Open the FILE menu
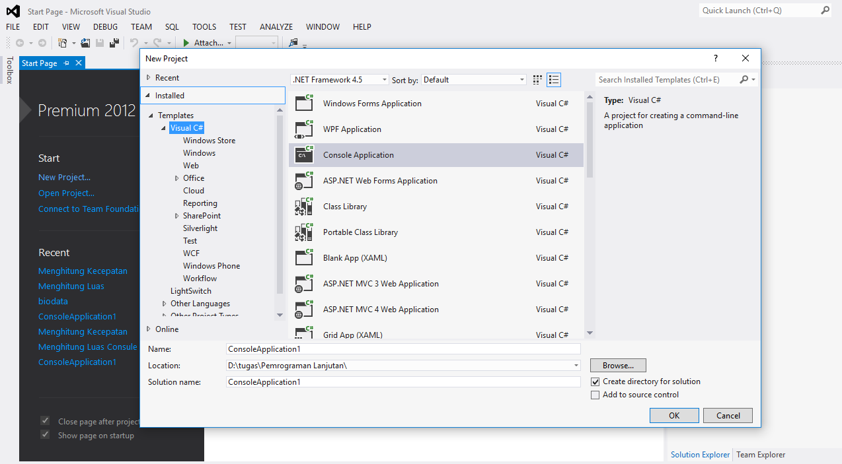 click(x=13, y=27)
